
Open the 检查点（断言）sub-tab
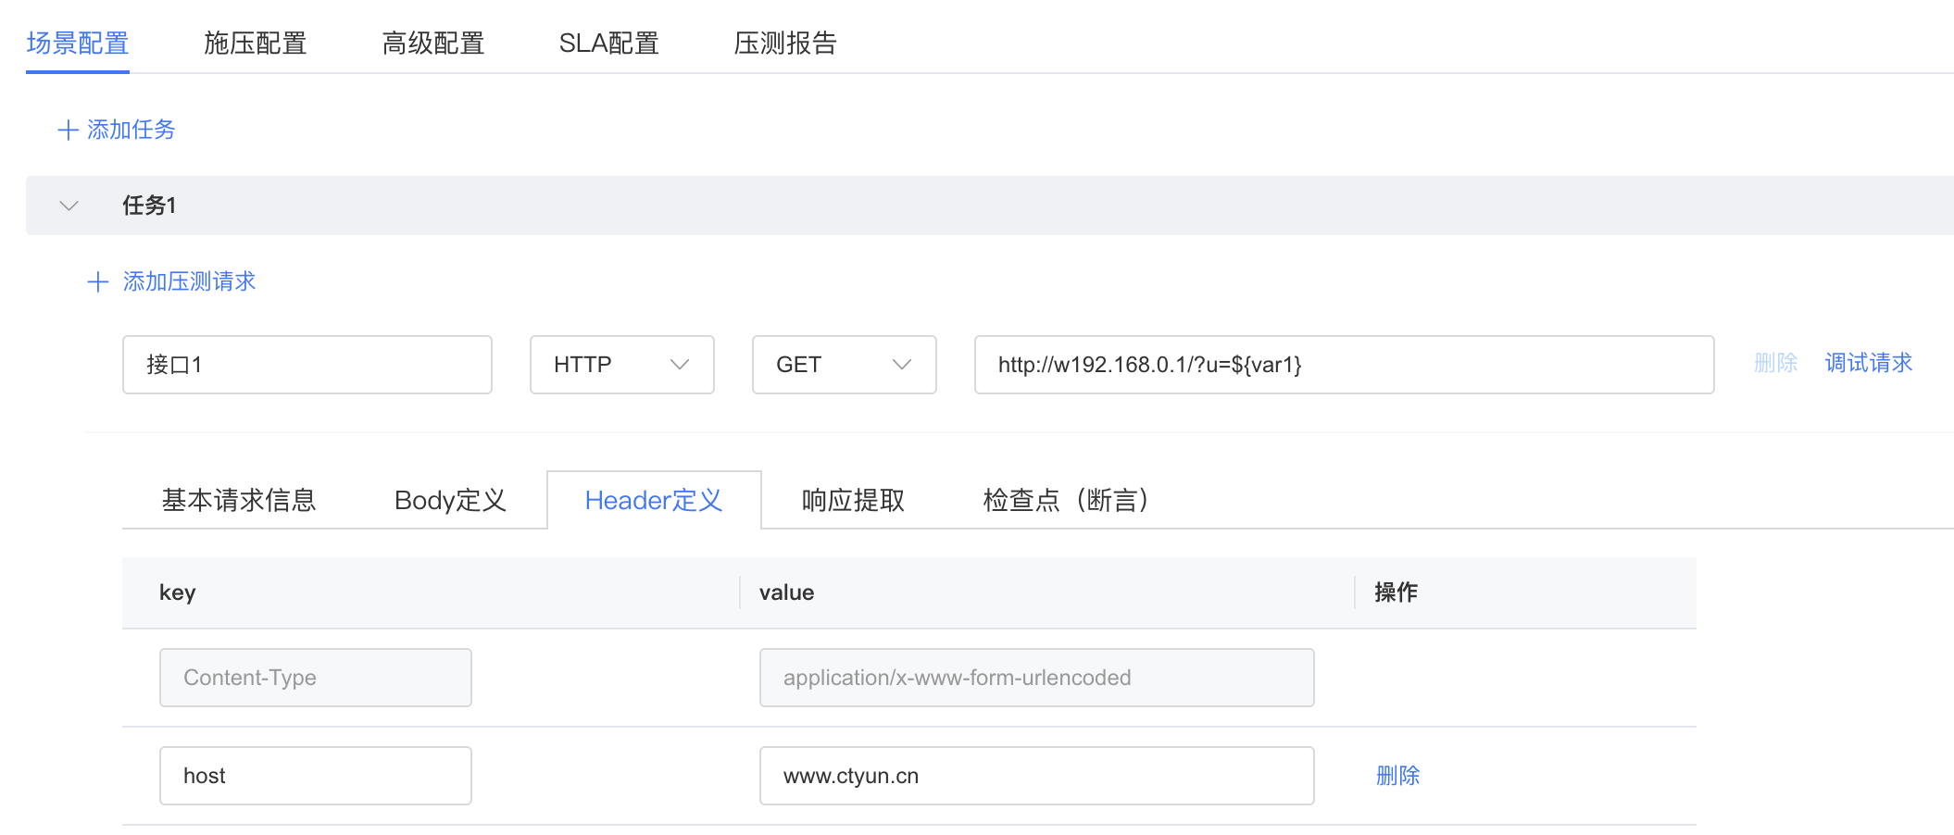coord(1066,501)
